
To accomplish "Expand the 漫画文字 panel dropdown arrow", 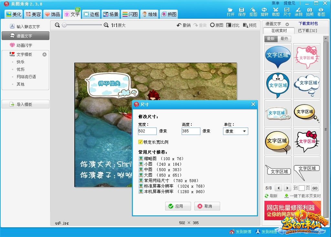I will pyautogui.click(x=288, y=24).
